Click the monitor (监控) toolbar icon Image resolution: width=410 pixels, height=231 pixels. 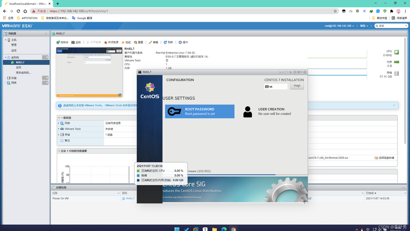[76, 42]
